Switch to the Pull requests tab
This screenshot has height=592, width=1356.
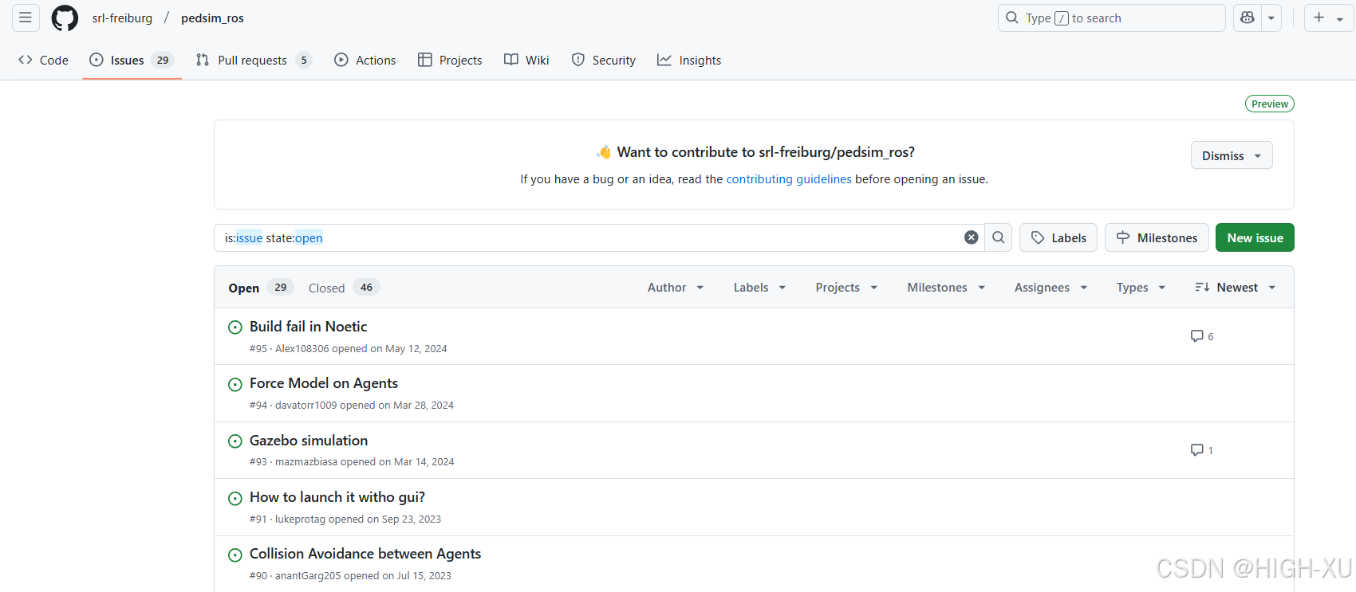click(x=253, y=60)
